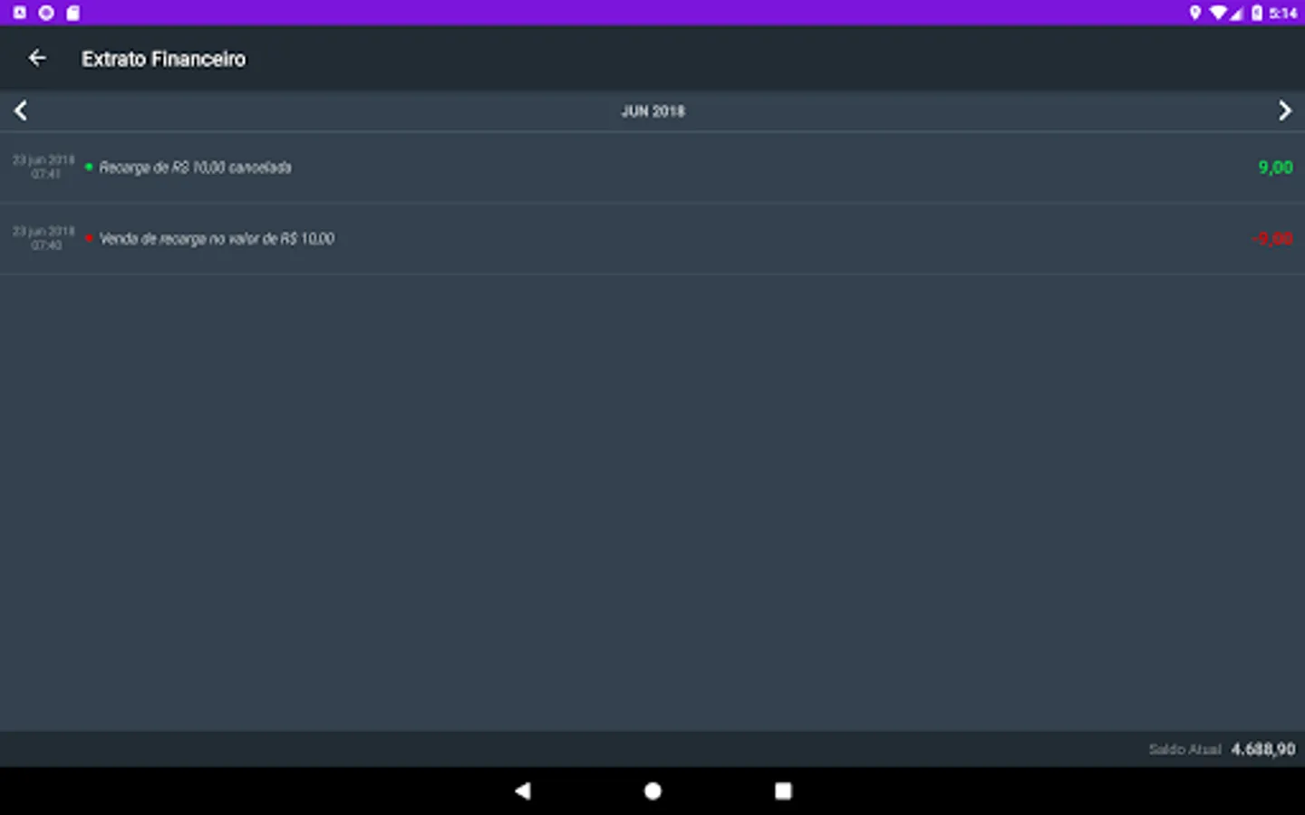Tap the red status dot on the Venda entry
This screenshot has width=1305, height=815.
pos(88,238)
